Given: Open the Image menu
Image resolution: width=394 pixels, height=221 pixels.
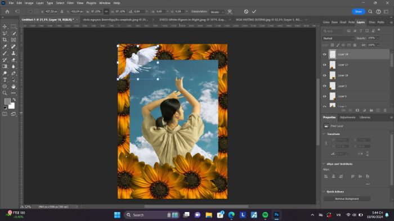Looking at the screenshot, I should coord(29,3).
